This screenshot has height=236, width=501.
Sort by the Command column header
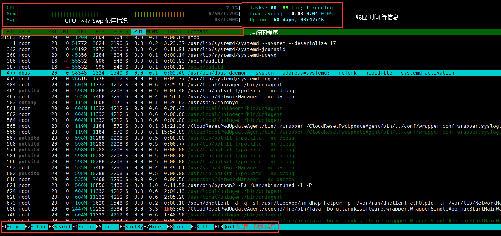pos(198,32)
